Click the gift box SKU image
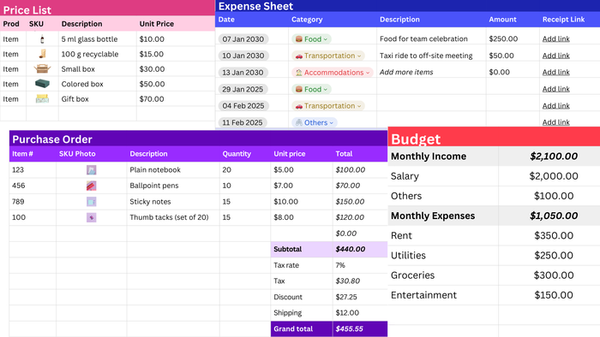 [42, 99]
